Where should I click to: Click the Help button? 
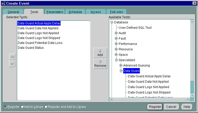click(x=187, y=107)
